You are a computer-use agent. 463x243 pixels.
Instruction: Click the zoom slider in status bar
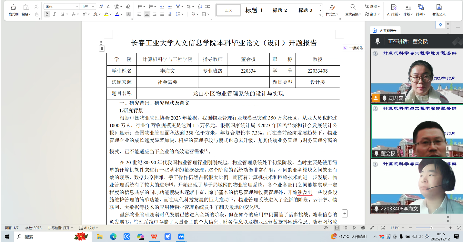point(431,228)
